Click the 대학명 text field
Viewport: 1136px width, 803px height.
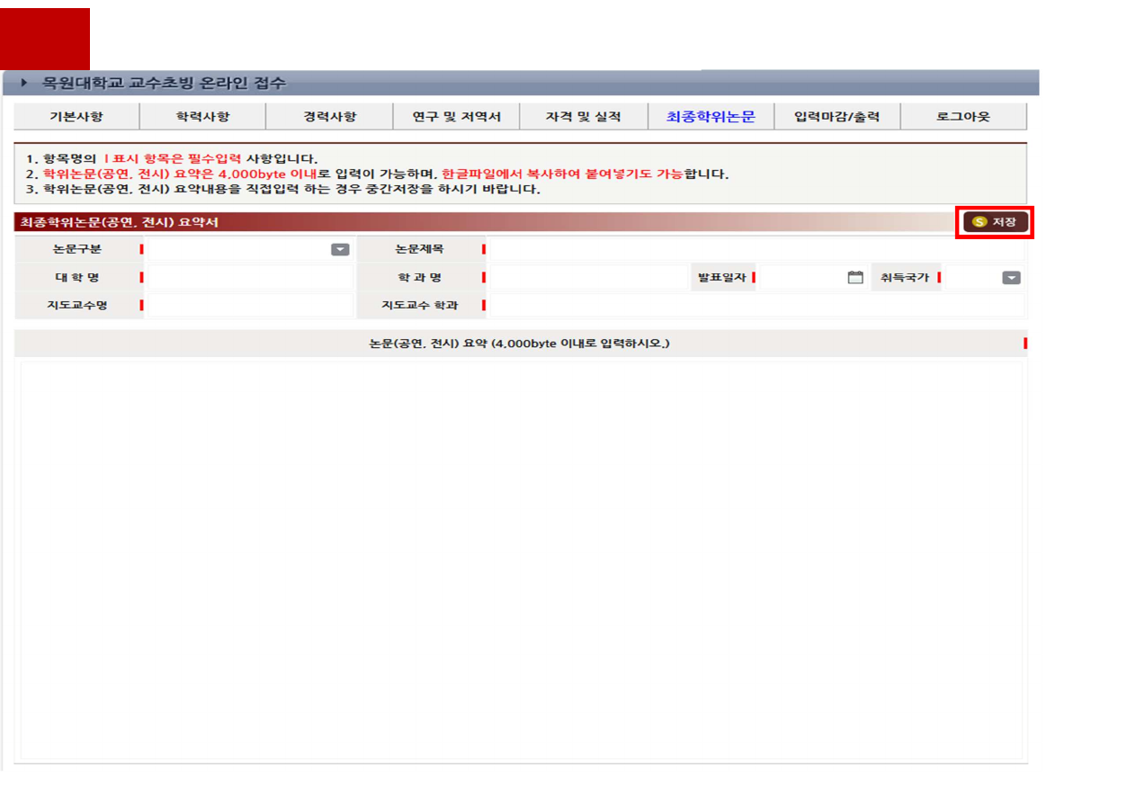249,278
